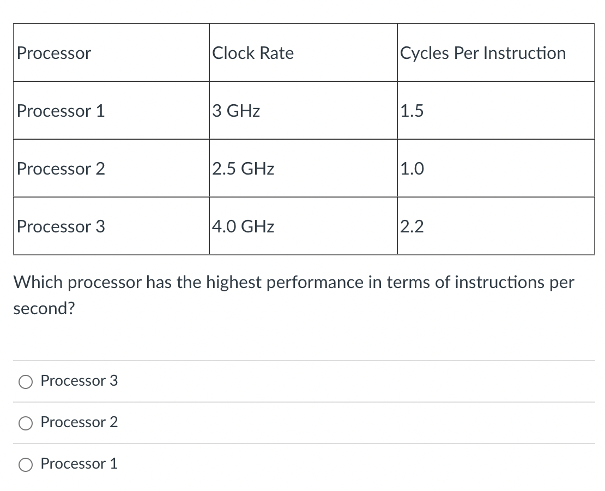Click the question text about highest performance

(294, 295)
